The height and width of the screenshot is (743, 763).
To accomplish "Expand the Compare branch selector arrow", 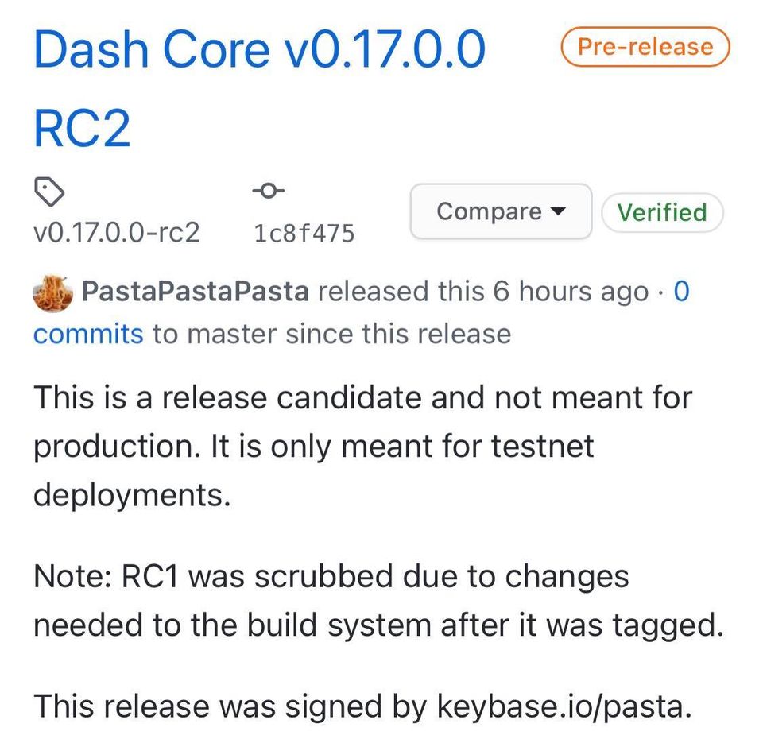I will (559, 211).
